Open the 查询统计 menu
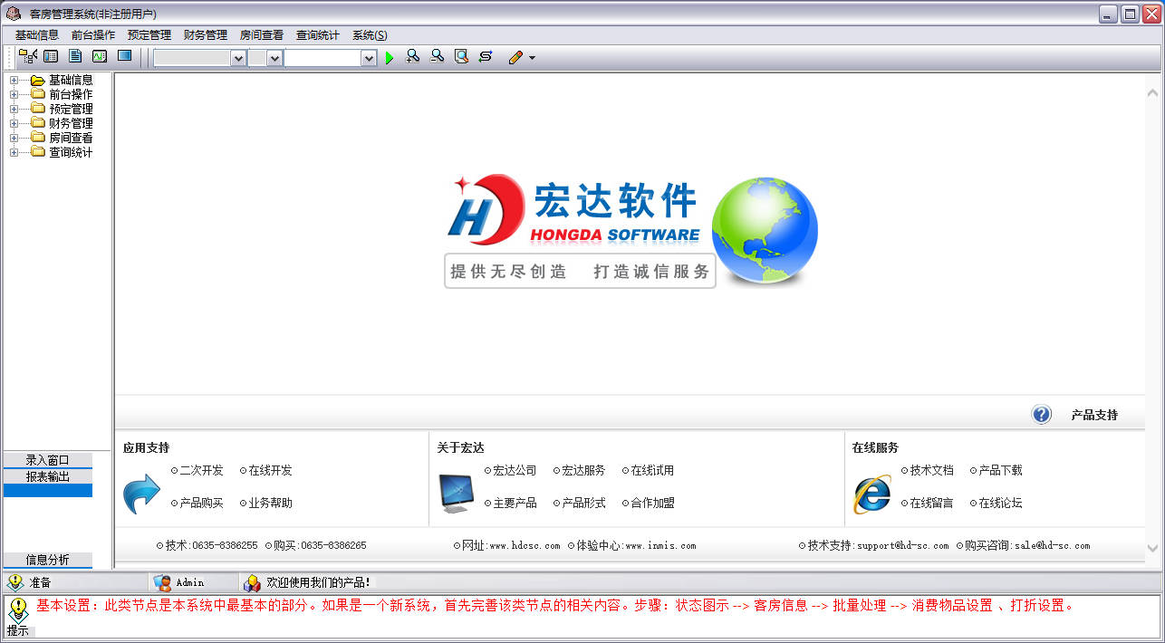Screen dimensions: 1165x643 [x=318, y=35]
